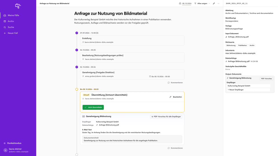Click the calendar icon in the top bar
278x156 pixels.
tap(180, 3)
